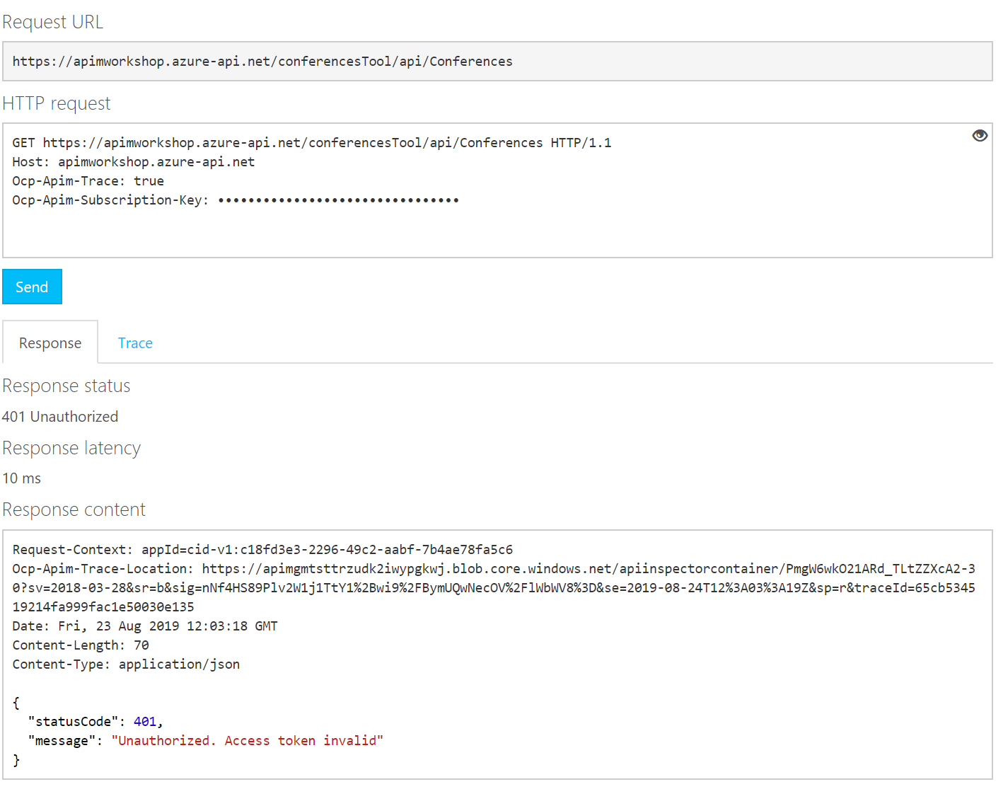This screenshot has height=789, width=1008.
Task: Click the blue 401 statusCode value
Action: 144,722
